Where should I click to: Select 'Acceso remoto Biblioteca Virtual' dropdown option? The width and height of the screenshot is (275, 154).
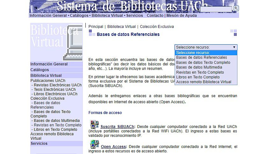(x=206, y=82)
